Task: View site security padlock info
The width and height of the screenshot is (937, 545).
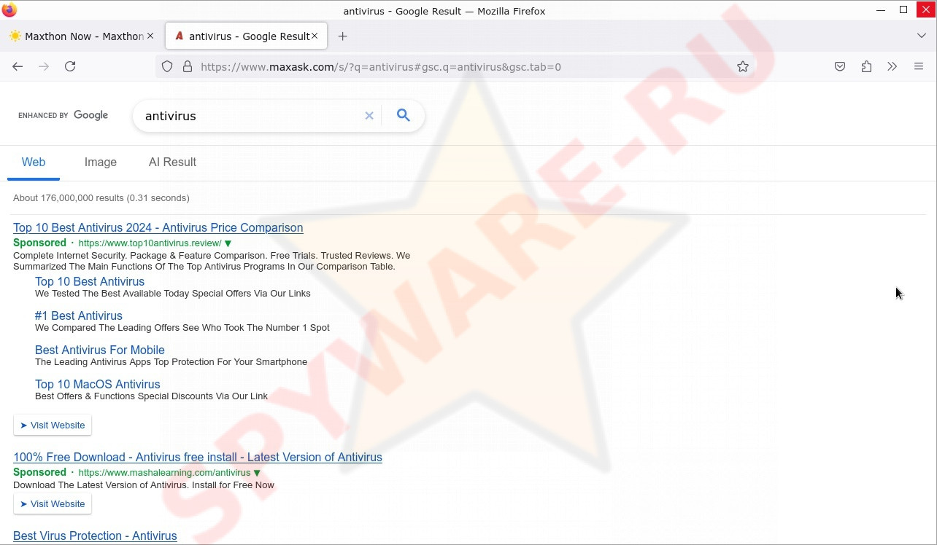Action: click(188, 67)
